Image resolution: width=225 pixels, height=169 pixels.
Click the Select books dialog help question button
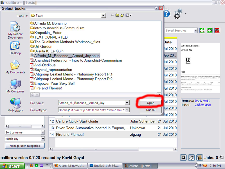point(156,8)
